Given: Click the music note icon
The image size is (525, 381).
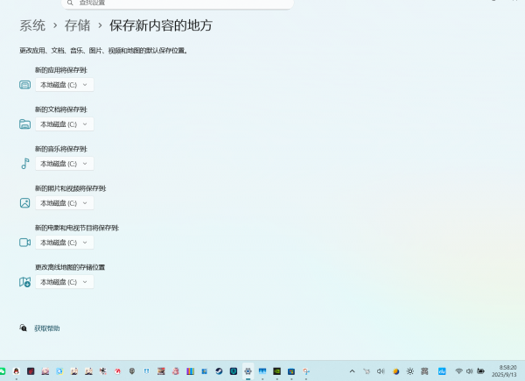Looking at the screenshot, I should click(24, 164).
